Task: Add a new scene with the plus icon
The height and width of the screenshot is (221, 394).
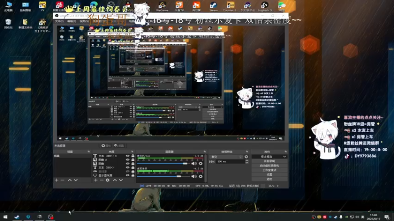Action: click(57, 180)
